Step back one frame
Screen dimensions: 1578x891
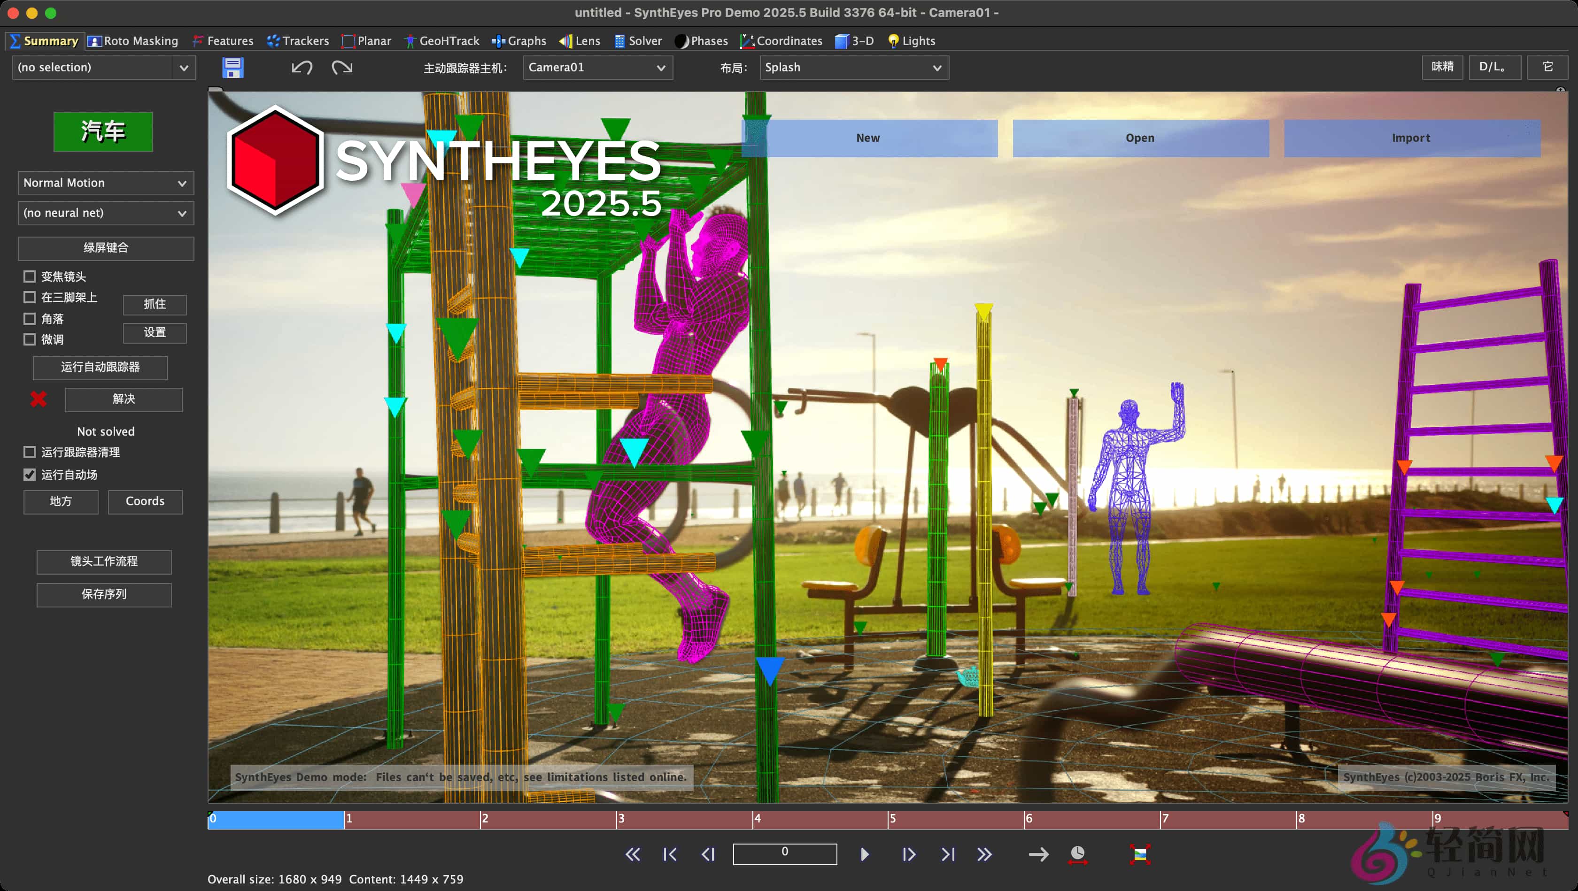coord(708,854)
